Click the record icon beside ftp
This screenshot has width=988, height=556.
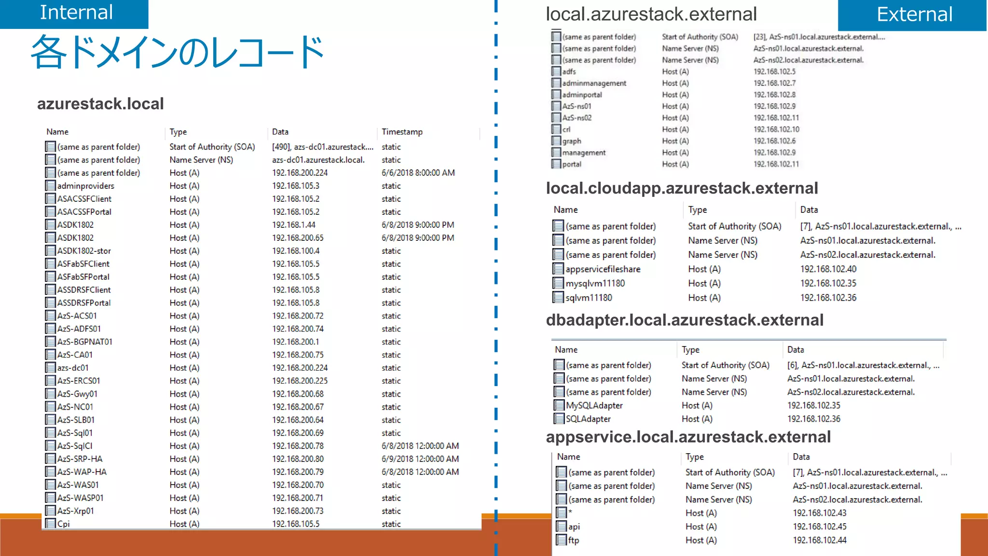pyautogui.click(x=562, y=540)
